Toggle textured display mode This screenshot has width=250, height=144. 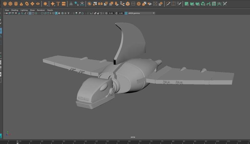[x=65, y=13]
